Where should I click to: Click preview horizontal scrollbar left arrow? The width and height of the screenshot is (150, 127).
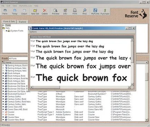[x=31, y=87]
